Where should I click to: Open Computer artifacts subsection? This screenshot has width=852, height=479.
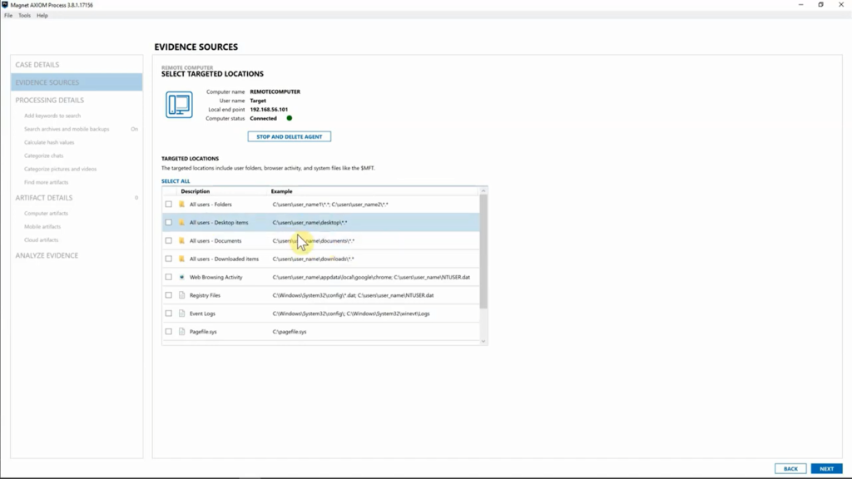(x=47, y=214)
